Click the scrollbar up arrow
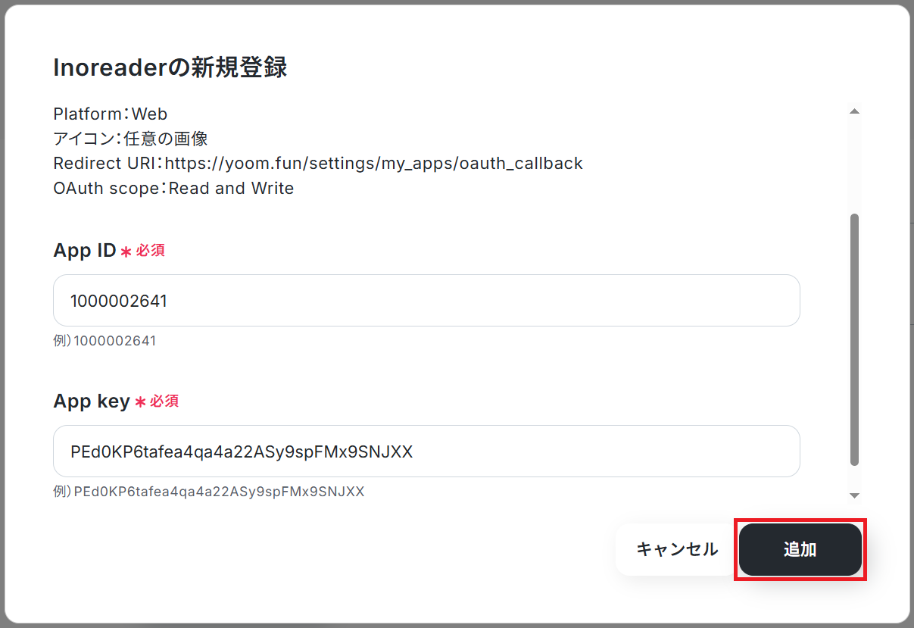The height and width of the screenshot is (628, 914). click(x=854, y=111)
